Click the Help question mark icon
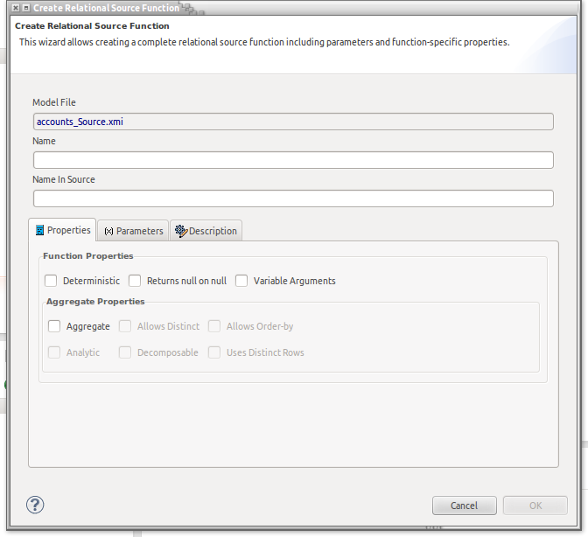The height and width of the screenshot is (537, 588). tap(35, 505)
